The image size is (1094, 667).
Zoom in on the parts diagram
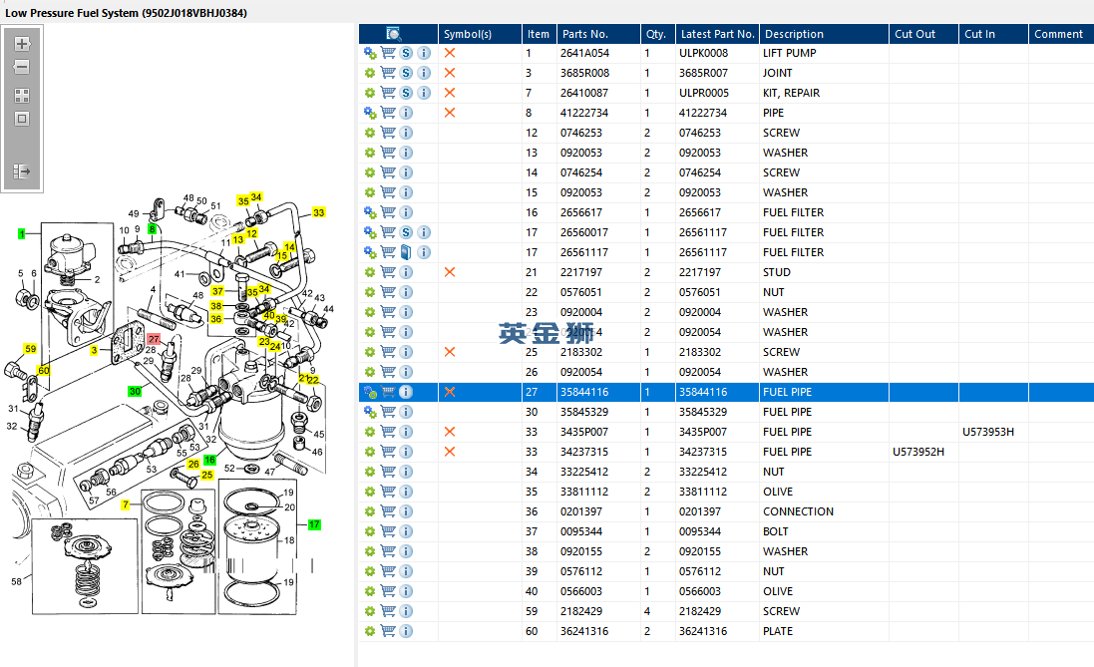tap(22, 44)
